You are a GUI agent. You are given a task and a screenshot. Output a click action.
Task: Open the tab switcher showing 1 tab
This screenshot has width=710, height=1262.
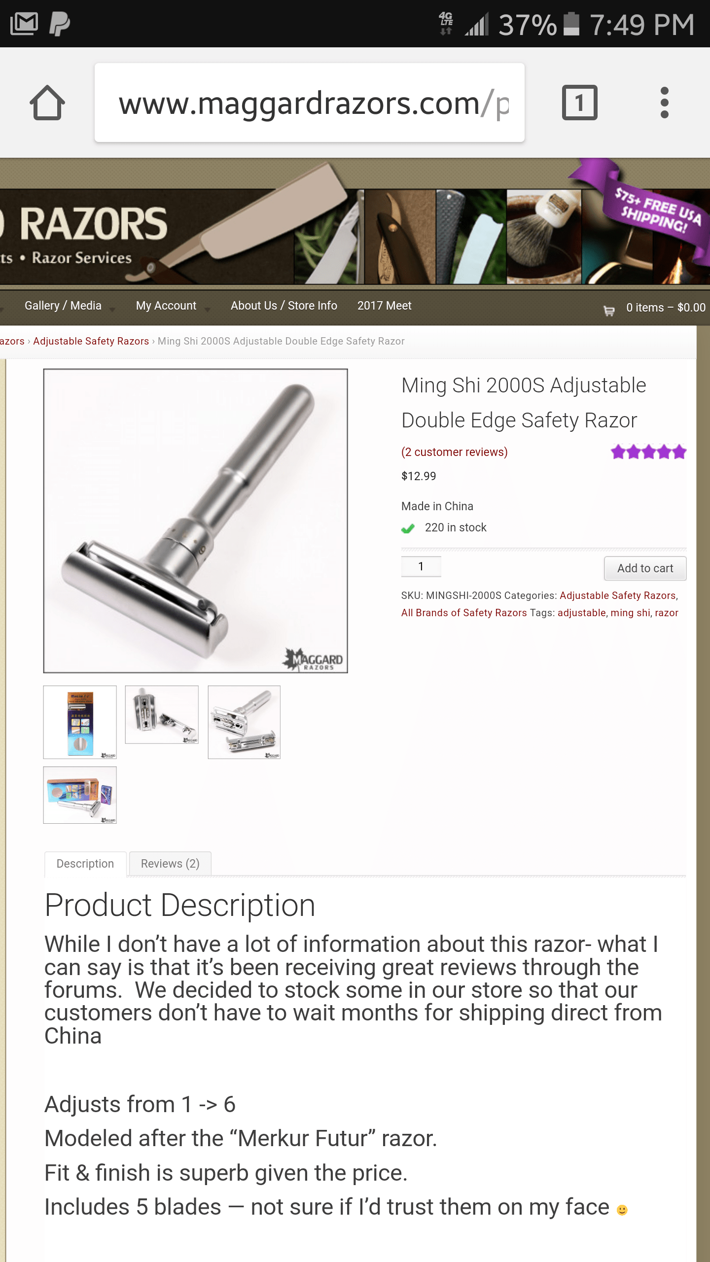pyautogui.click(x=580, y=103)
